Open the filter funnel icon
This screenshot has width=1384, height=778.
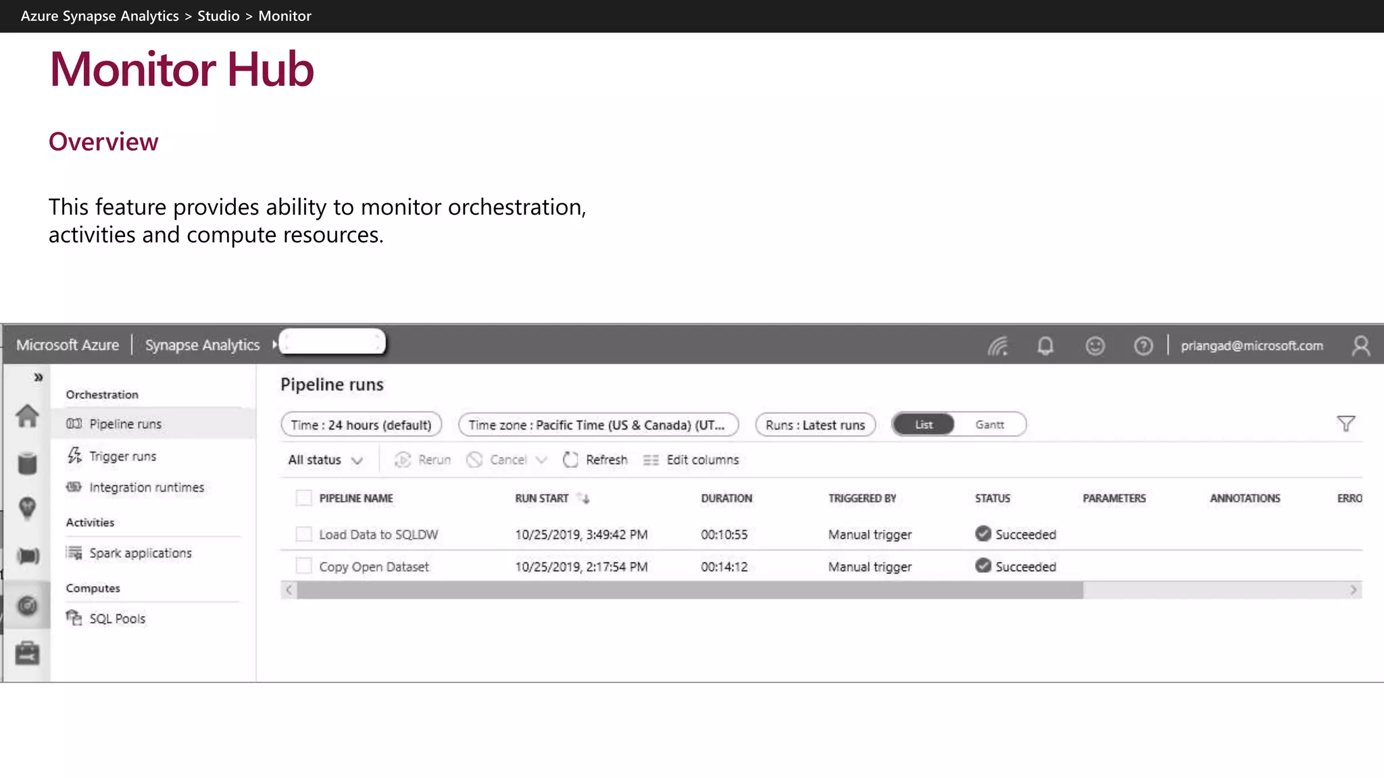click(1345, 423)
